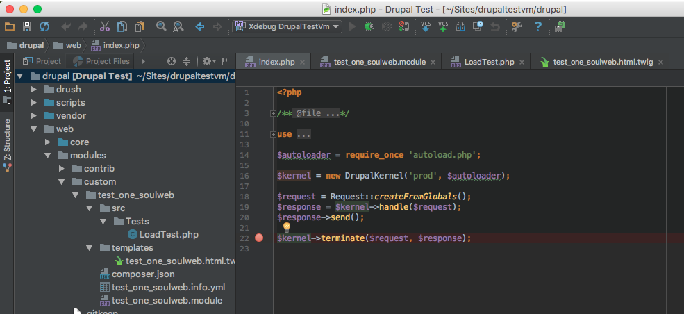
Task: Click the Copy icon in toolbar
Action: coord(122,27)
